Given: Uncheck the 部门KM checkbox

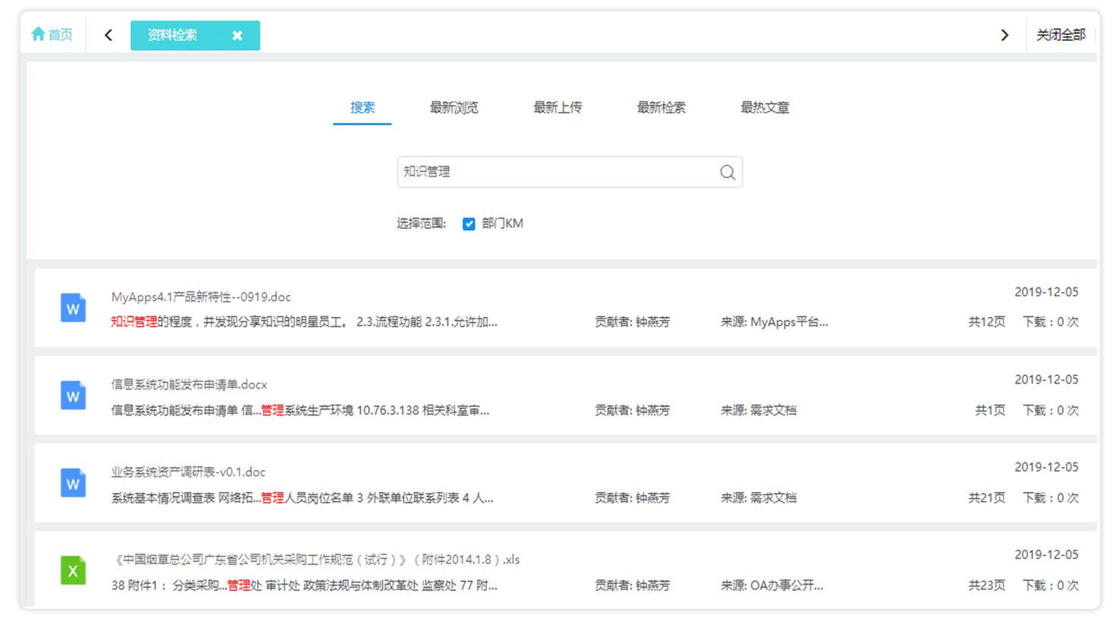Looking at the screenshot, I should (469, 224).
